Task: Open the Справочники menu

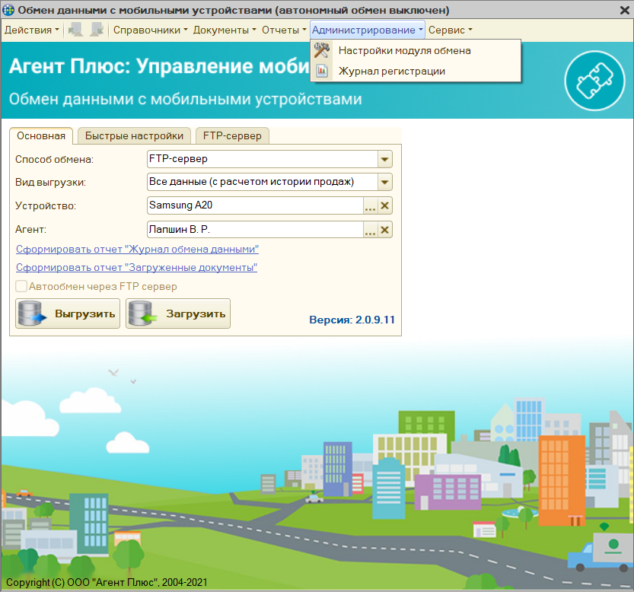Action: [151, 30]
